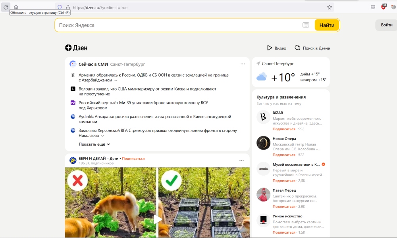This screenshot has height=238, width=397.
Task: Open the on-screen keyboard icon in search
Action: tap(306, 25)
